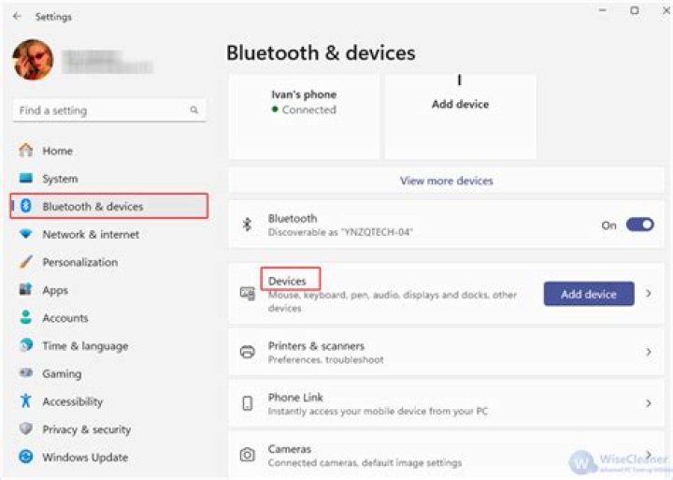The width and height of the screenshot is (673, 480).
Task: Click the Time & language globe icon
Action: click(26, 345)
